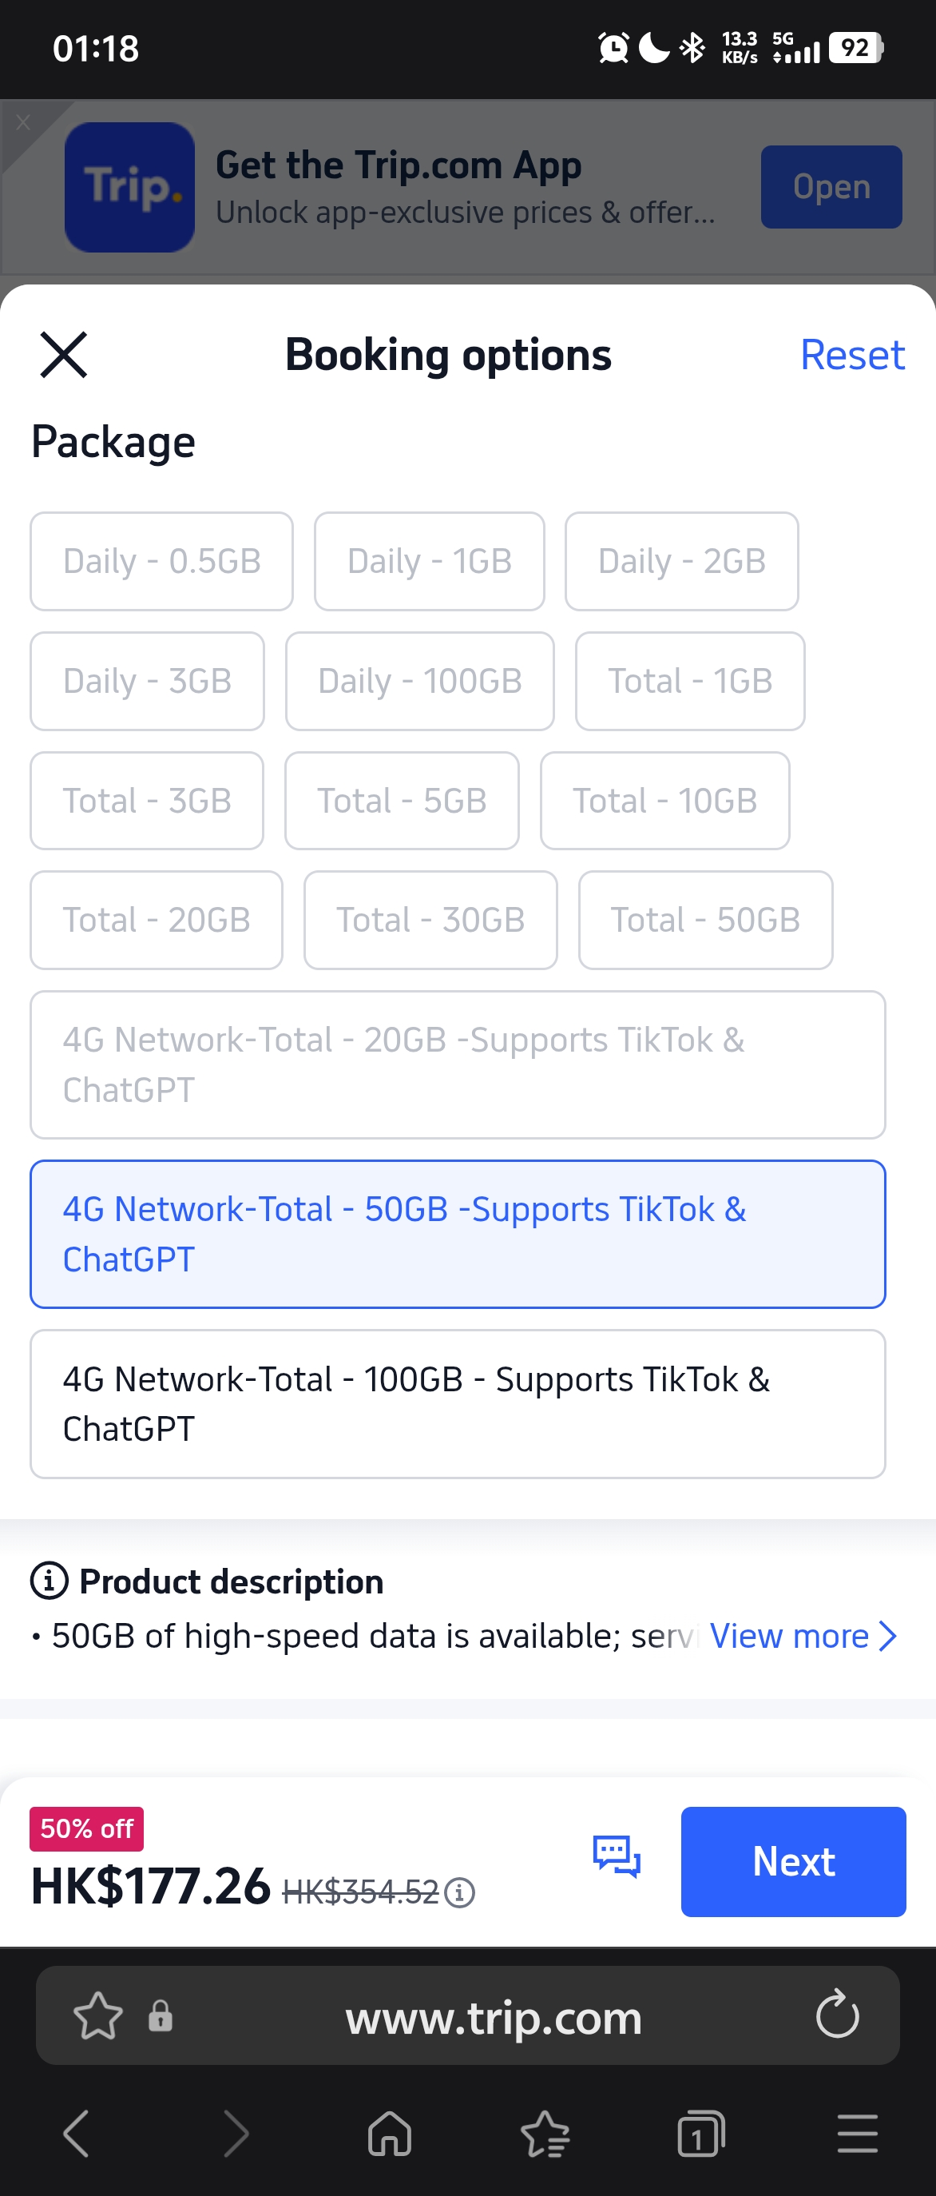This screenshot has width=936, height=2196.
Task: Open the browser hamburger menu
Action: coord(857,2134)
